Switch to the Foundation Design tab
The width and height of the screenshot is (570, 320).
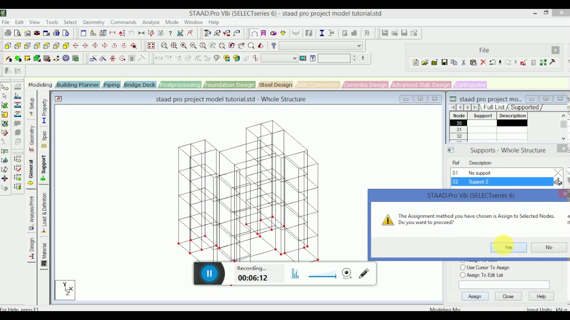229,85
